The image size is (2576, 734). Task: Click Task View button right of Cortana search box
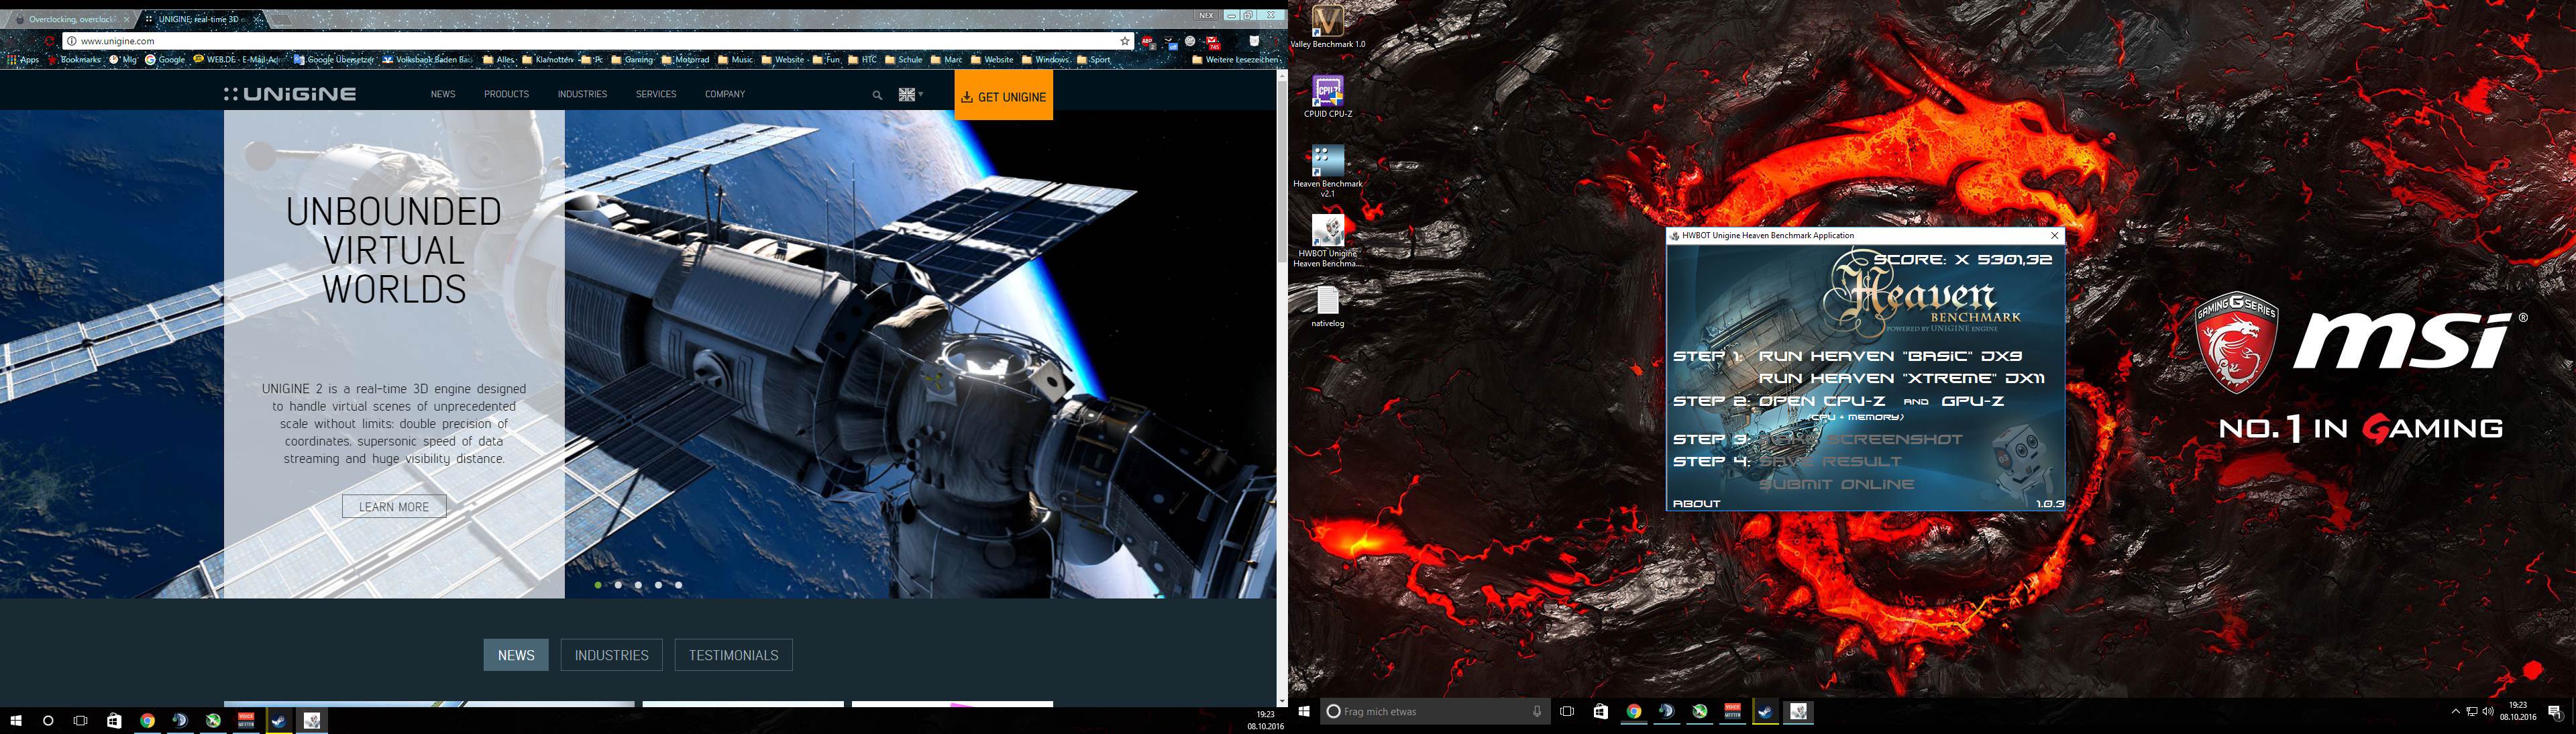tap(1567, 711)
